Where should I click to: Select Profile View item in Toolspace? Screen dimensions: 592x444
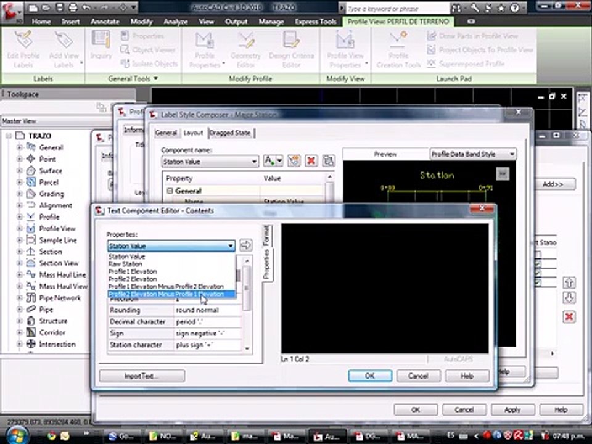pyautogui.click(x=57, y=228)
